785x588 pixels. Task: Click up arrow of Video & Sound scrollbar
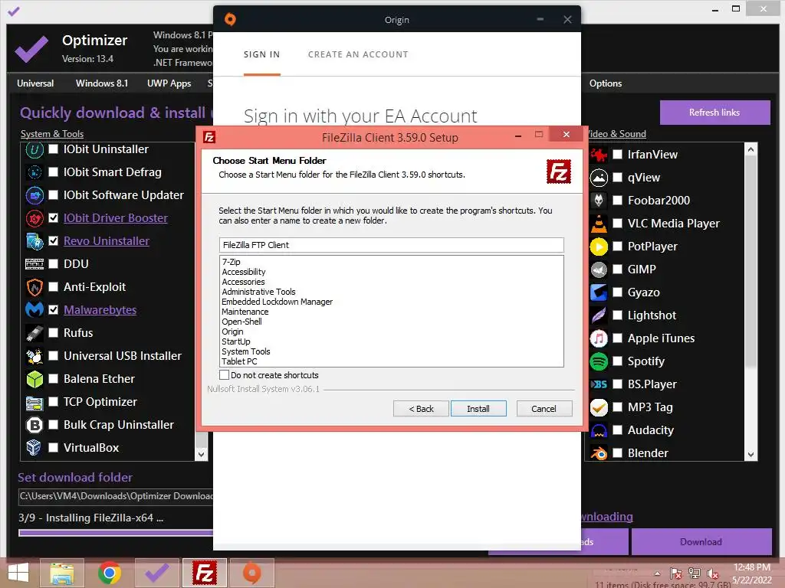tap(751, 149)
